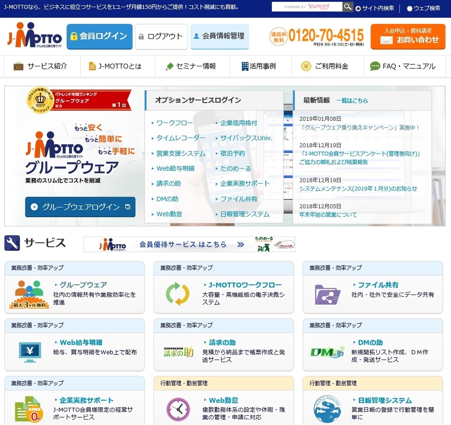Open the FAQ・マニュアル menu item

pos(403,66)
